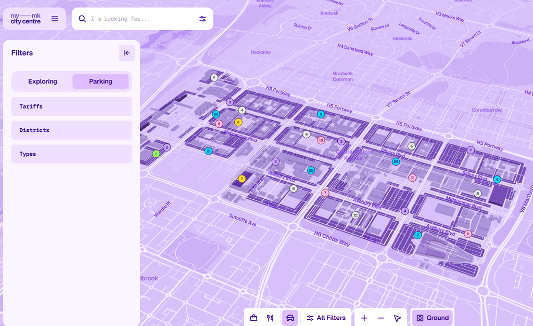Expand the Tariffs filter section
The width and height of the screenshot is (533, 326).
pyautogui.click(x=72, y=106)
